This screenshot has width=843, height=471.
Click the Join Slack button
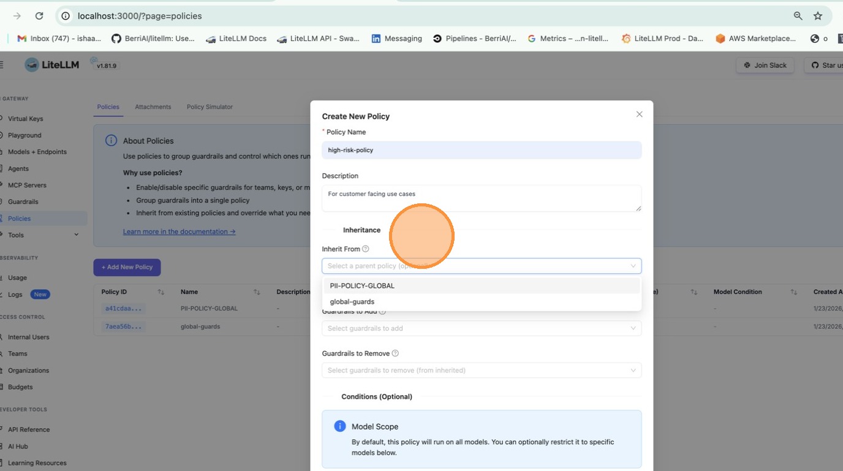click(765, 65)
